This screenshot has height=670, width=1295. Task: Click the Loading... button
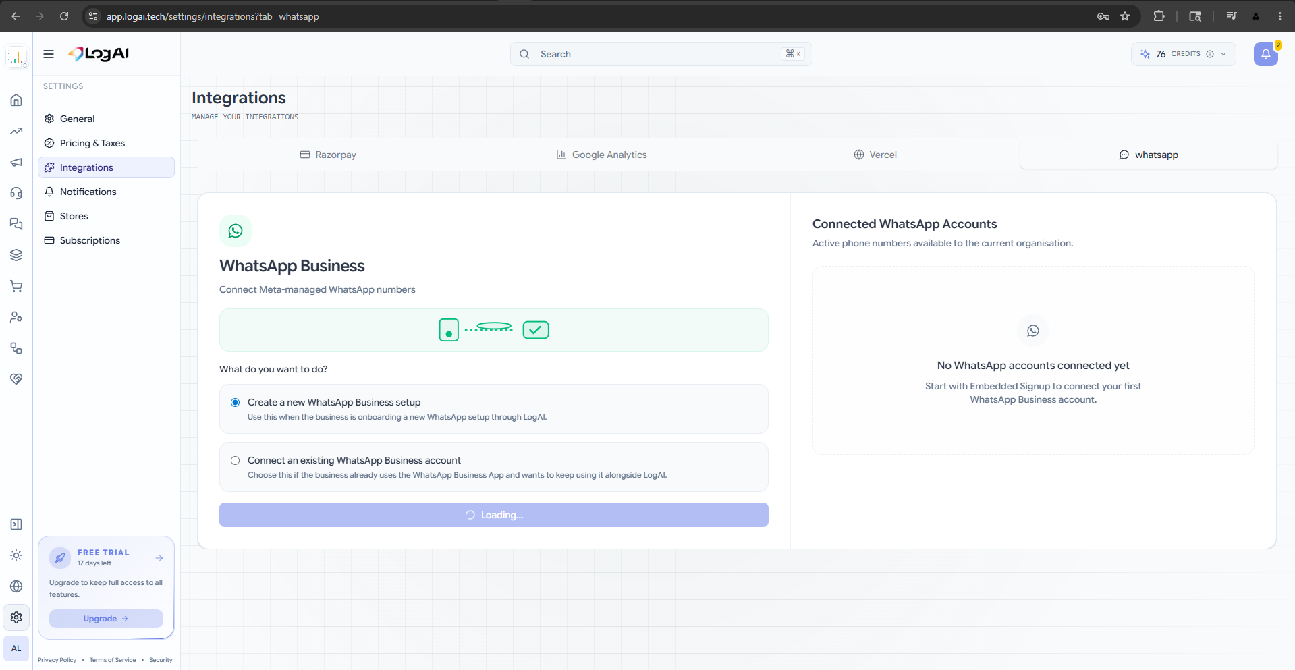[x=494, y=515]
